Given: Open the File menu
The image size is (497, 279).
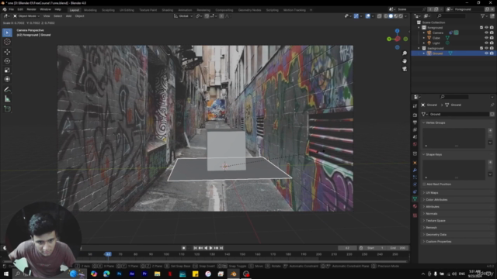Looking at the screenshot, I should [x=12, y=9].
